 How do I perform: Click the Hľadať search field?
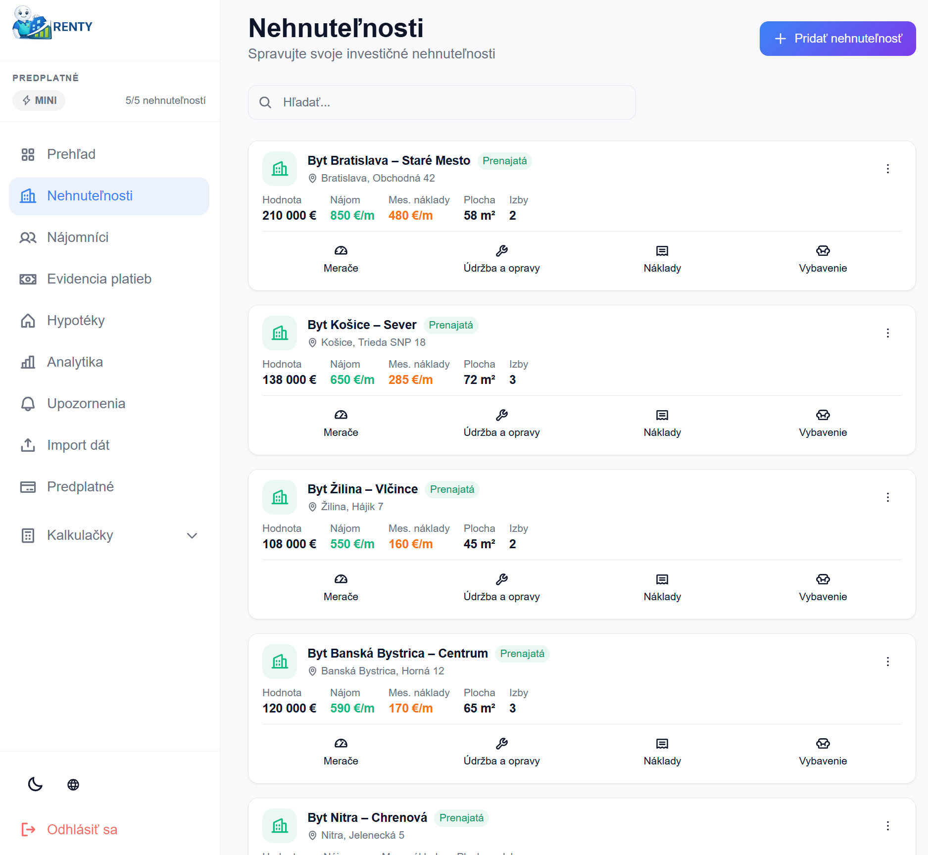tap(441, 102)
